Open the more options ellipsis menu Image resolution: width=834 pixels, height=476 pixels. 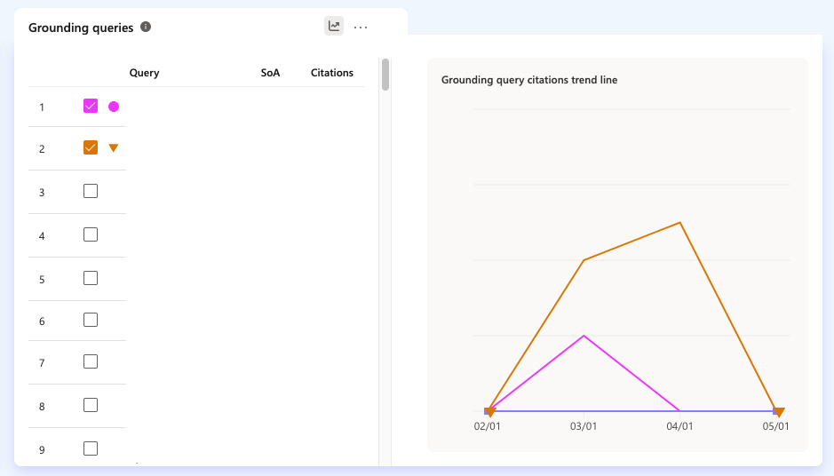point(361,28)
